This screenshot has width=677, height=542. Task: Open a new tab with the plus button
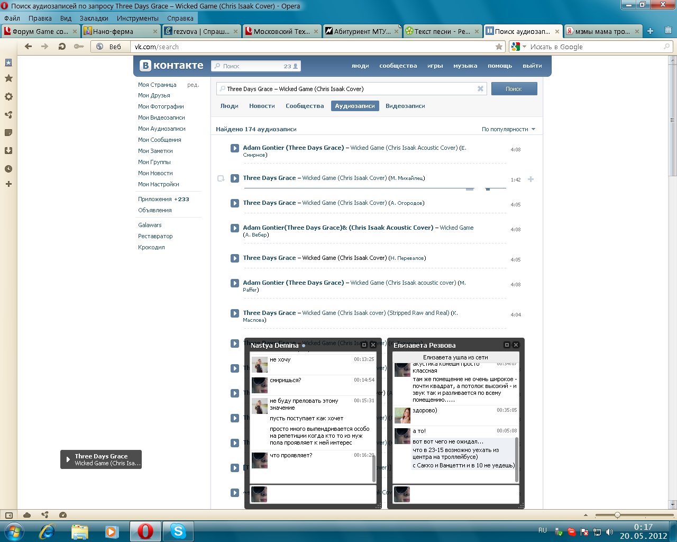651,31
